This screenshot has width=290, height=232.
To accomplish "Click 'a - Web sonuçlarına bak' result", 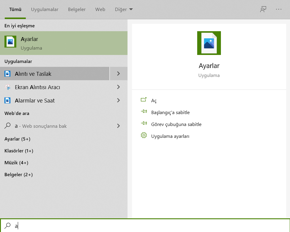I will tap(55, 126).
